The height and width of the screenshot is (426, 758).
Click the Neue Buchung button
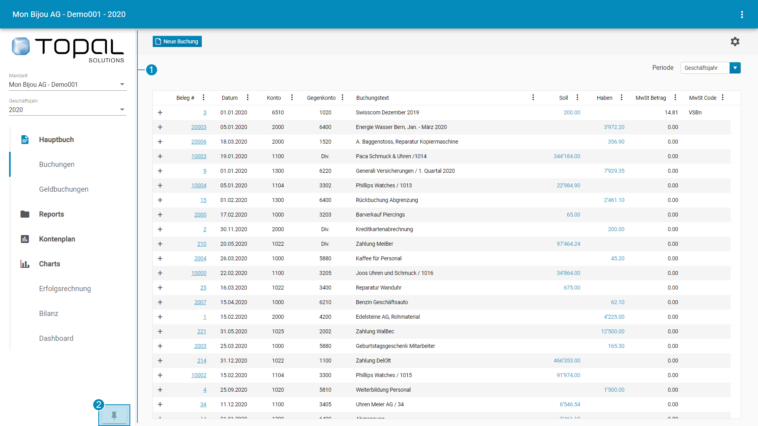177,41
